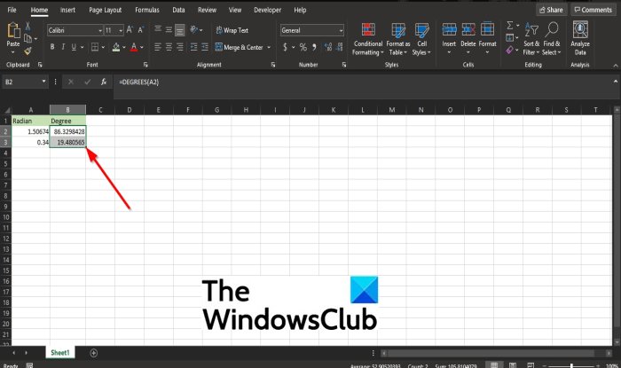
Task: Click Decrease Indent icon
Action: click(x=193, y=47)
